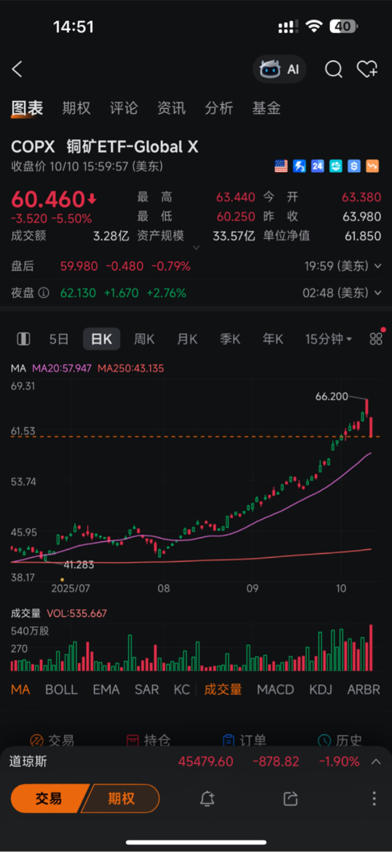The image size is (392, 852).
Task: Tap the COPX ticker title
Action: tap(33, 147)
